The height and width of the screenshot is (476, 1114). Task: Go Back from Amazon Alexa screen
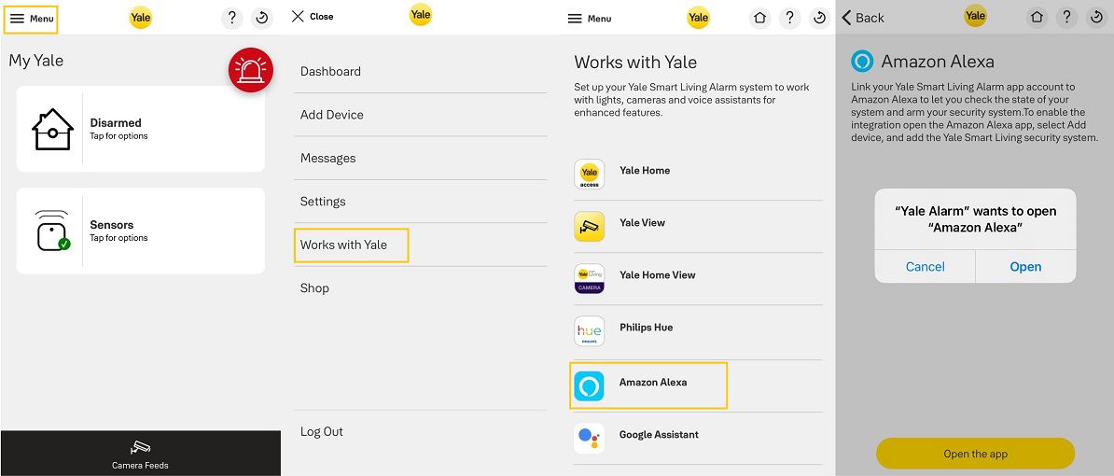coord(863,18)
